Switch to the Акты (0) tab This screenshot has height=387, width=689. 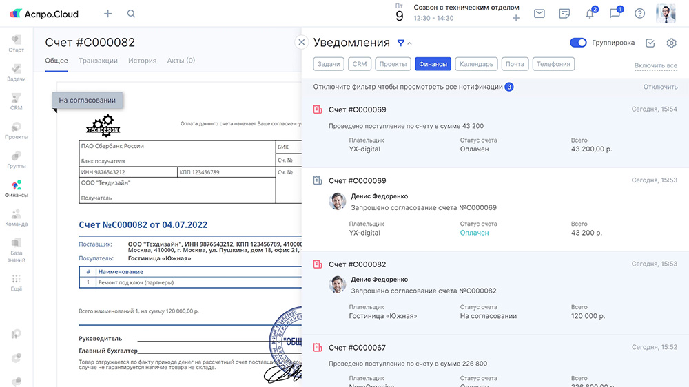(x=181, y=61)
